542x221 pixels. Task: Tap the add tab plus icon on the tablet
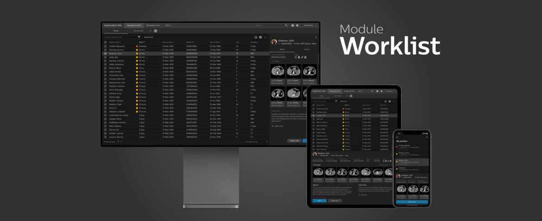click(x=351, y=96)
